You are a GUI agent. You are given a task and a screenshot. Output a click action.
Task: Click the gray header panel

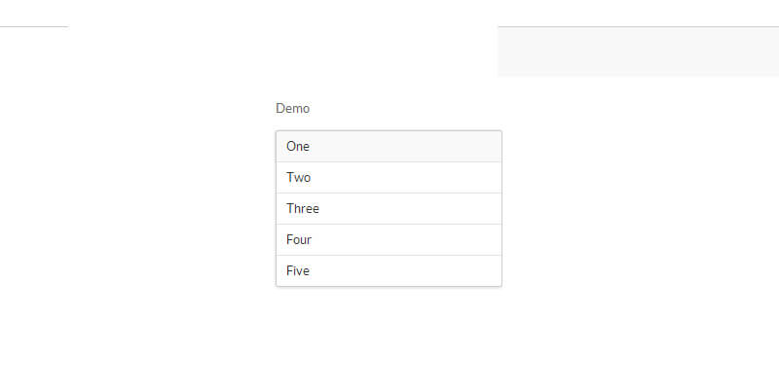(x=638, y=52)
